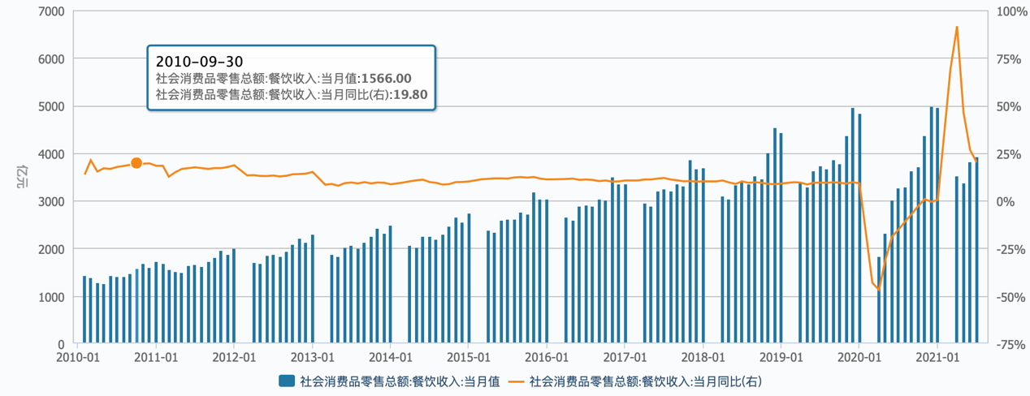This screenshot has height=396, width=1030.
Task: Toggle the 当月同比(右) line series legend label
Action: 645,381
